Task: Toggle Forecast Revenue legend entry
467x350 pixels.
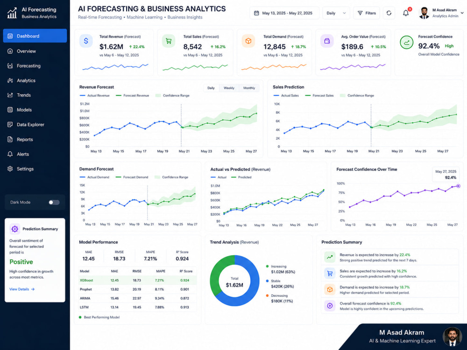Action: (132, 96)
